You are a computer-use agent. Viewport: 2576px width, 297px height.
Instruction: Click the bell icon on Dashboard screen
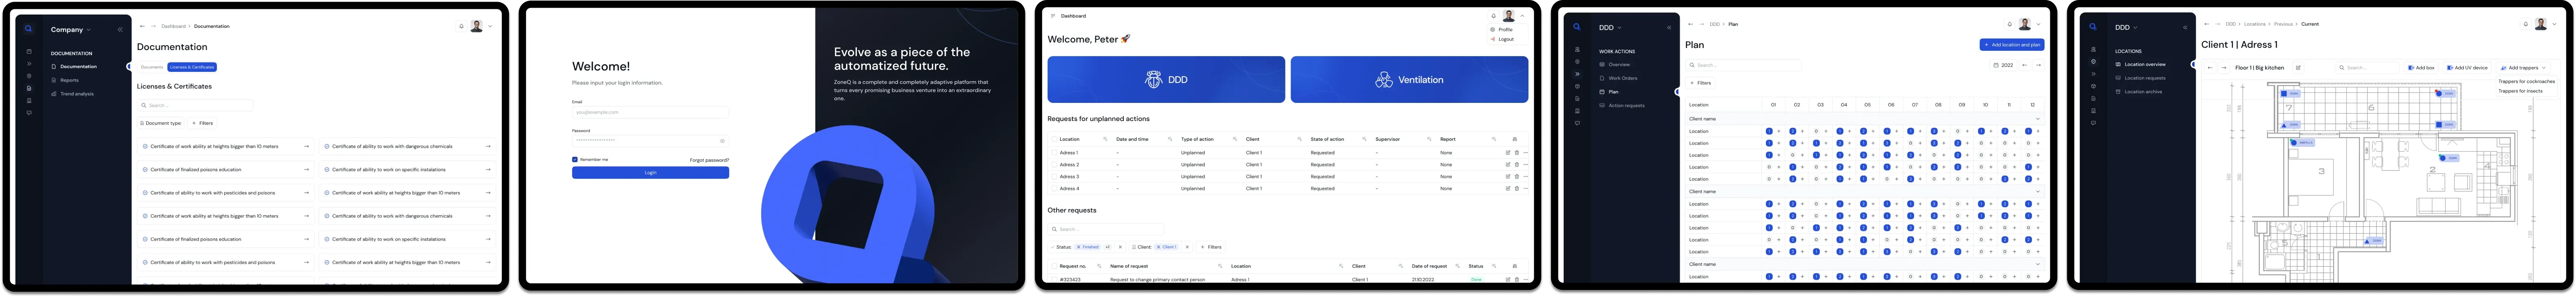1494,16
